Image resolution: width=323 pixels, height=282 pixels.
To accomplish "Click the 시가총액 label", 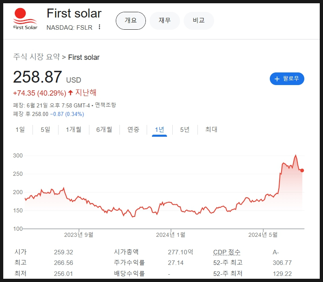I will click(x=126, y=252).
